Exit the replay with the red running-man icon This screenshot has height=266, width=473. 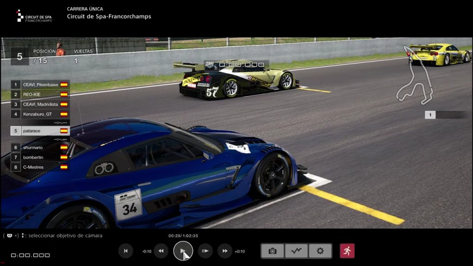347,251
